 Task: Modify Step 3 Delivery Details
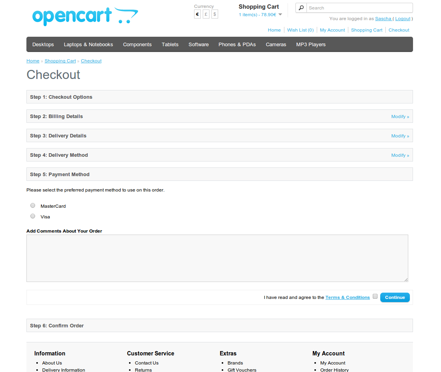tap(400, 136)
